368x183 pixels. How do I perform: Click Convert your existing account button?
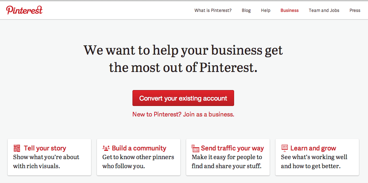[183, 98]
